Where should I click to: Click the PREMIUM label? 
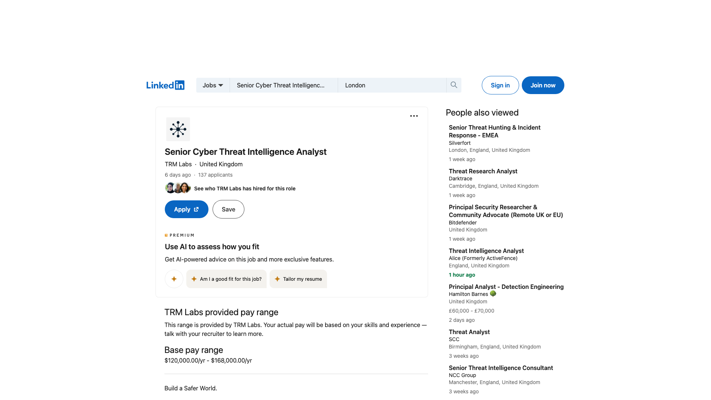point(180,235)
